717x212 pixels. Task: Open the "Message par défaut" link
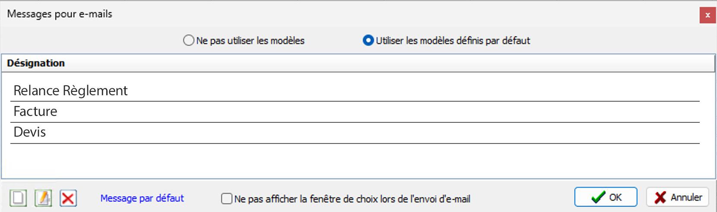142,198
